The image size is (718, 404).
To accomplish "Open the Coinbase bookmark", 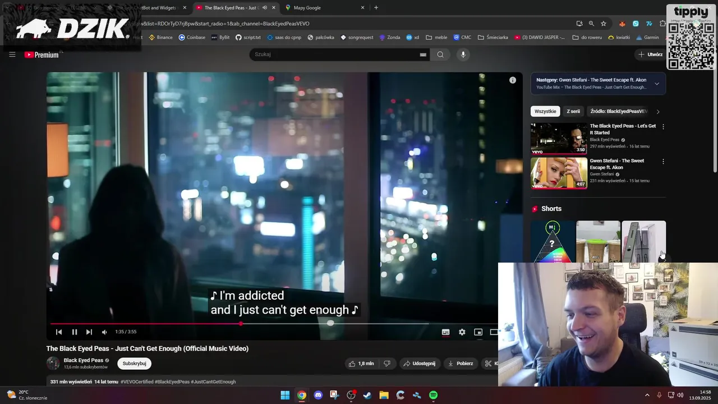I will (x=192, y=38).
